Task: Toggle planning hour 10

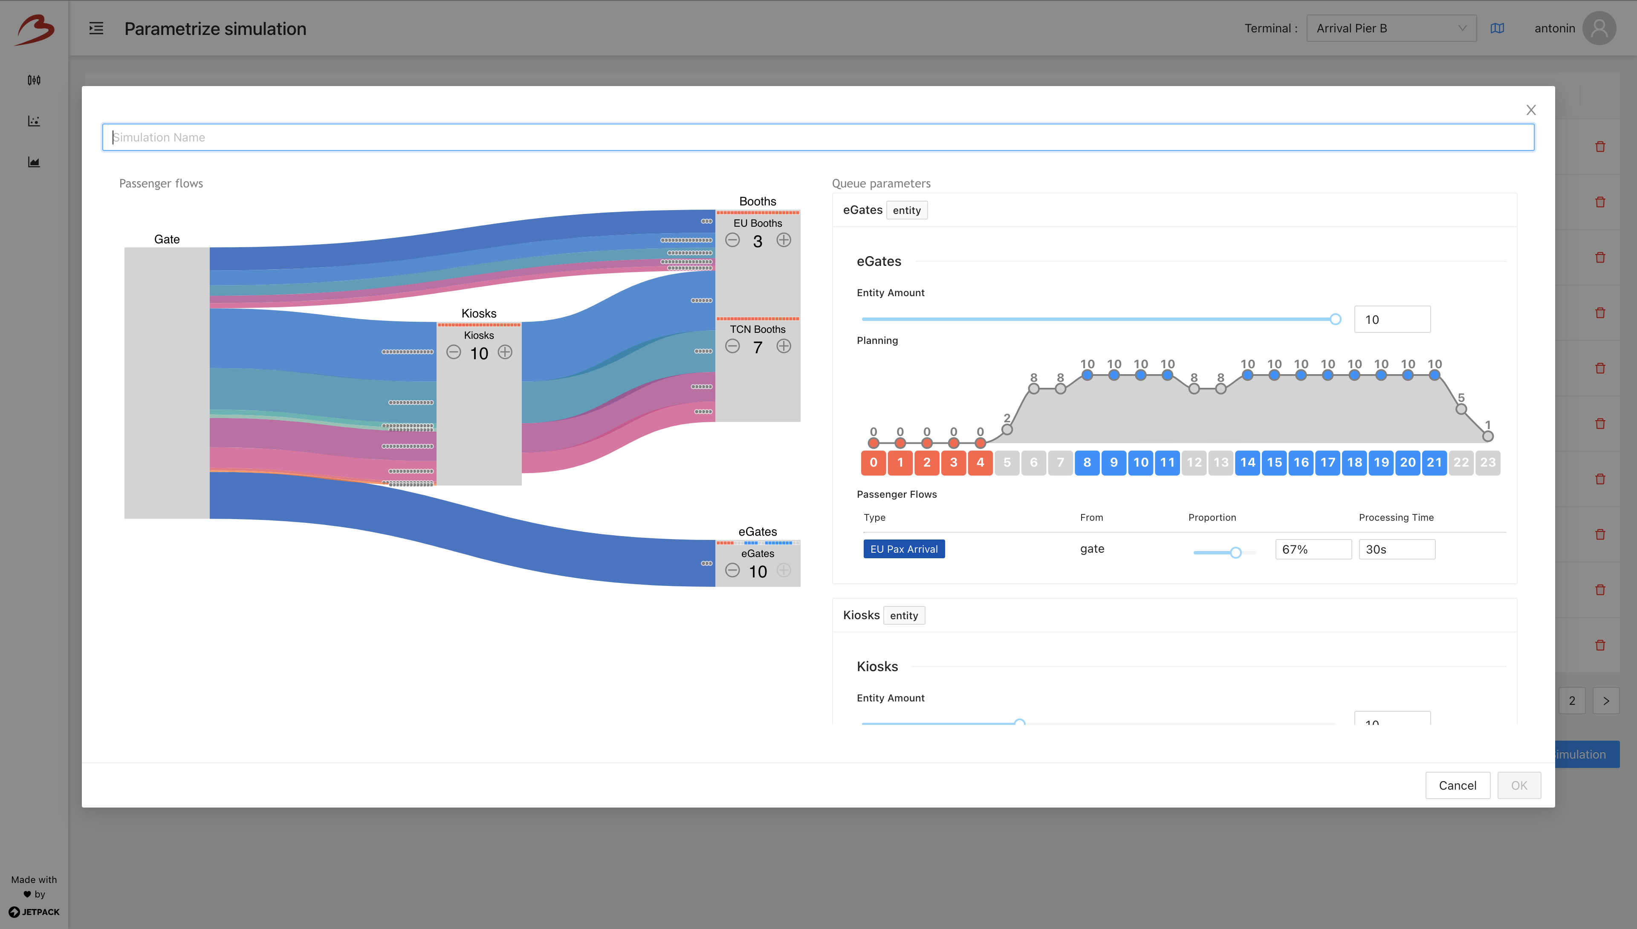Action: 1140,463
